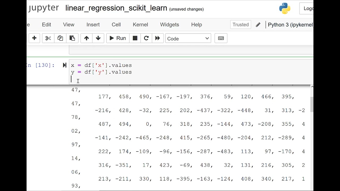Open the Help menu
Screen dimensions: 340x191
tap(197, 25)
